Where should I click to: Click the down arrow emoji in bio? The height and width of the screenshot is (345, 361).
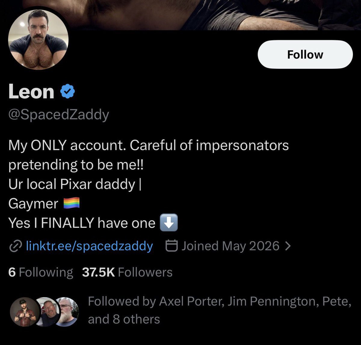tap(169, 223)
